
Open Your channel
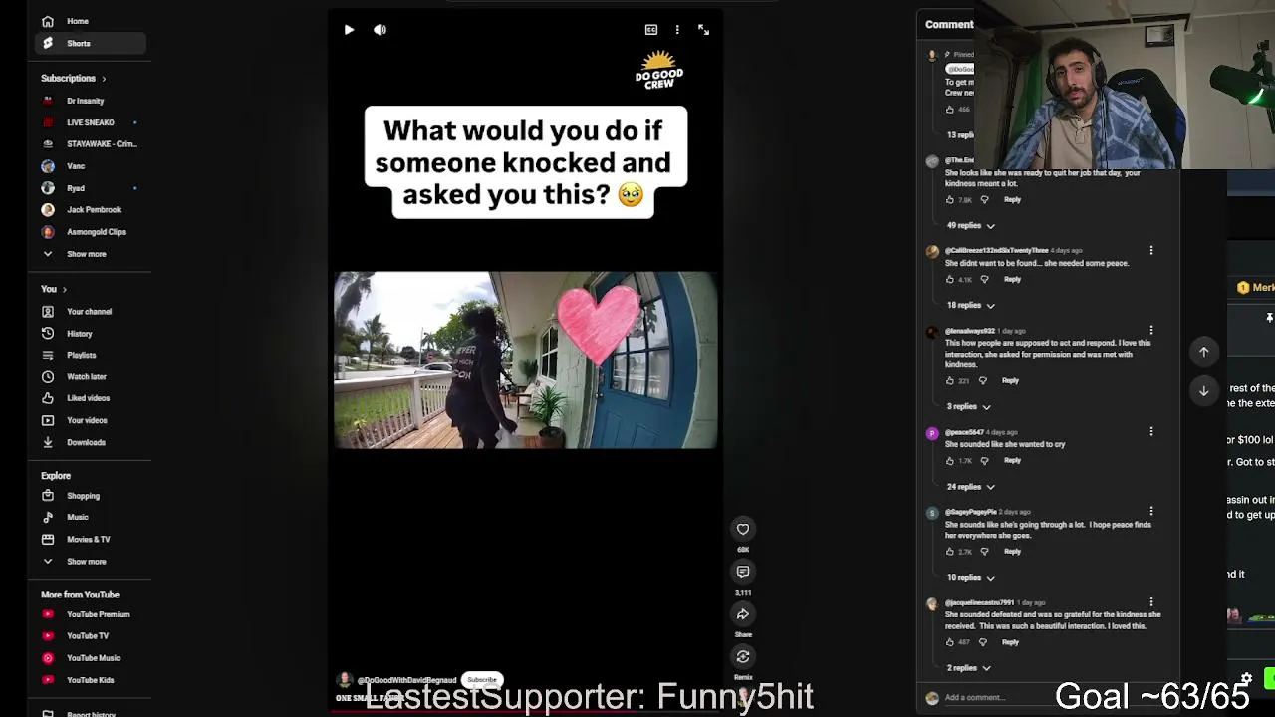point(89,312)
